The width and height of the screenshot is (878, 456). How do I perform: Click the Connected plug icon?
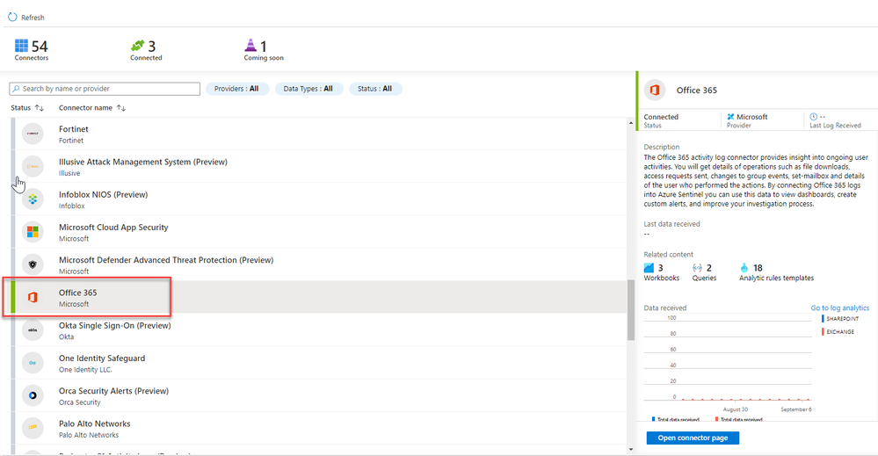137,46
